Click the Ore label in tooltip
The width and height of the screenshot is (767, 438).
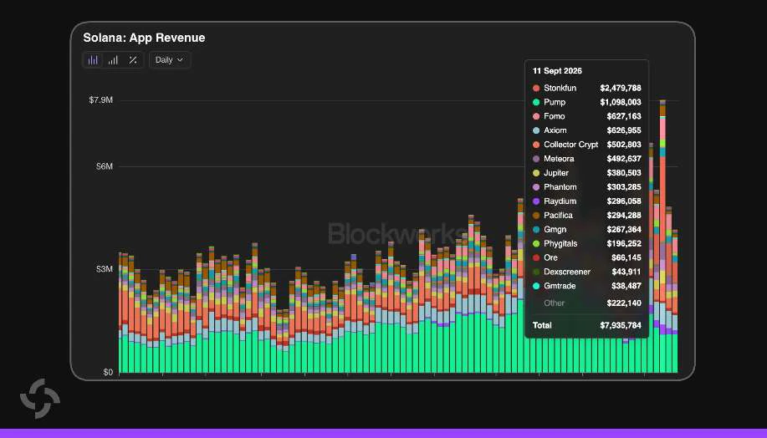[x=550, y=257]
